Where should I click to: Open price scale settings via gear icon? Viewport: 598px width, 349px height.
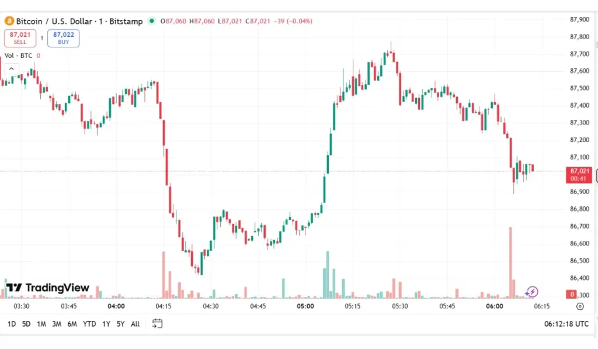tap(579, 306)
